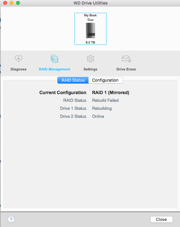Click the red window close button
Viewport: 180px width, 227px height.
tap(5, 3)
